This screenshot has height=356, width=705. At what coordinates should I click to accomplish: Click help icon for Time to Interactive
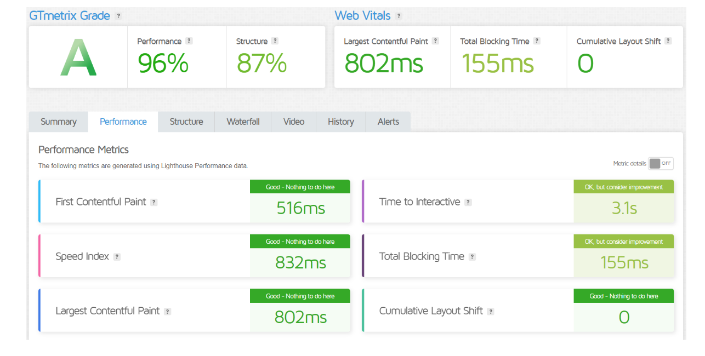pos(468,202)
